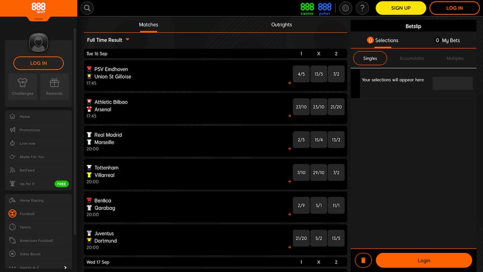Pick Benfica win at 2/9

pos(301,205)
